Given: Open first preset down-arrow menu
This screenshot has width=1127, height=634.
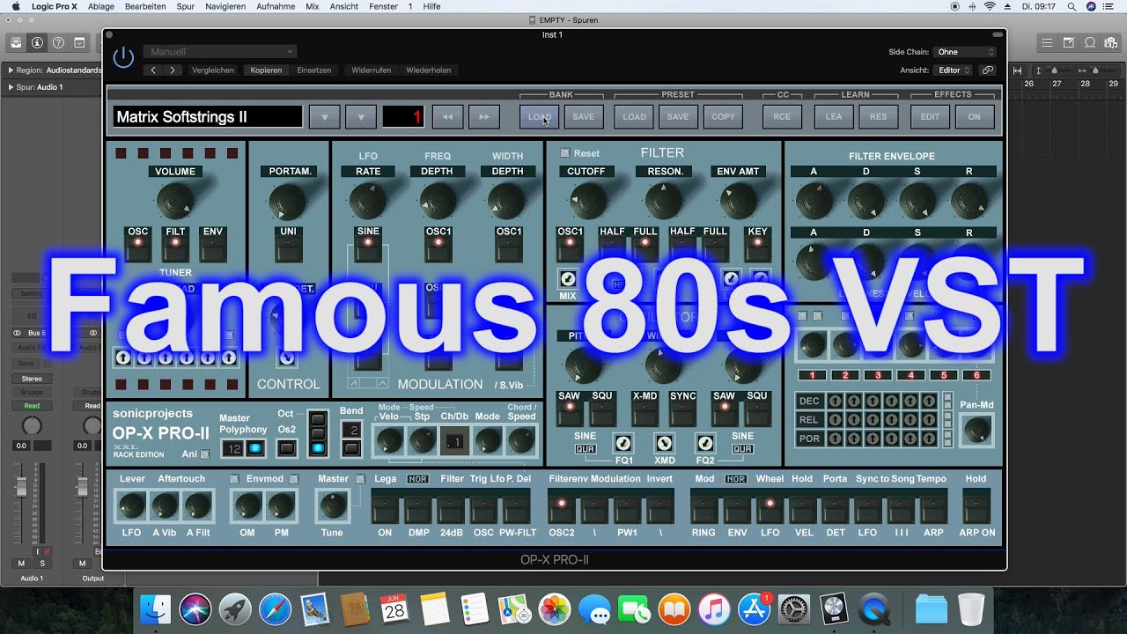Looking at the screenshot, I should (x=324, y=116).
